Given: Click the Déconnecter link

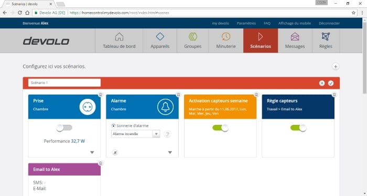Looking at the screenshot, I should (329, 23).
